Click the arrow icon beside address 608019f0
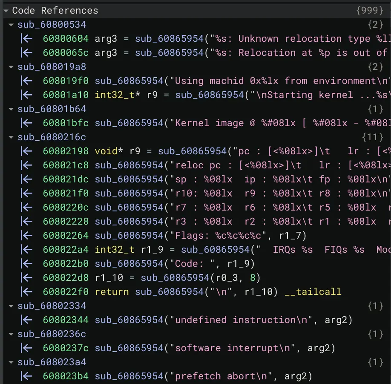Viewport: 391px width, 384px height. pyautogui.click(x=27, y=81)
